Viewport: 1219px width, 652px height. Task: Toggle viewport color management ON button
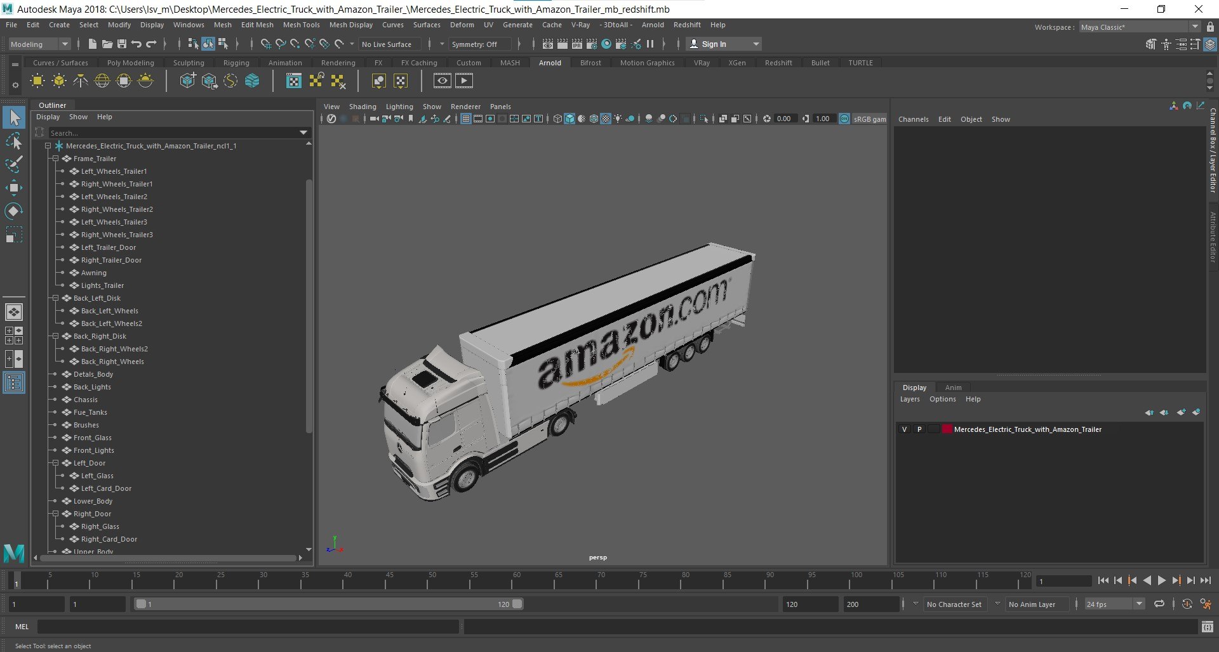coord(844,119)
